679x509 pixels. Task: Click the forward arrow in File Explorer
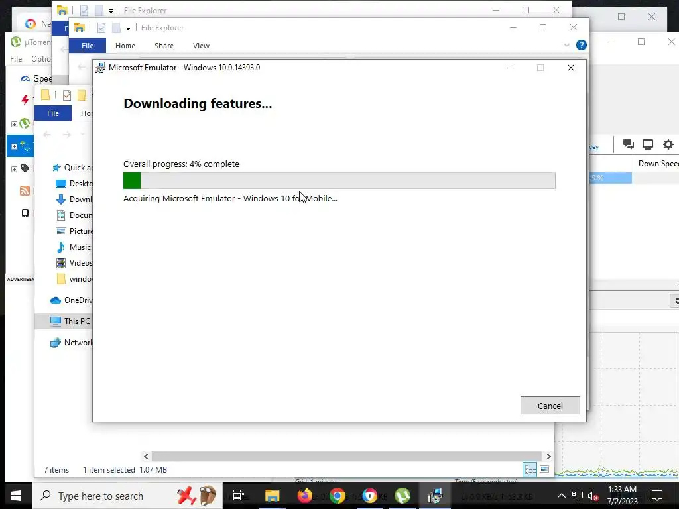pos(66,135)
